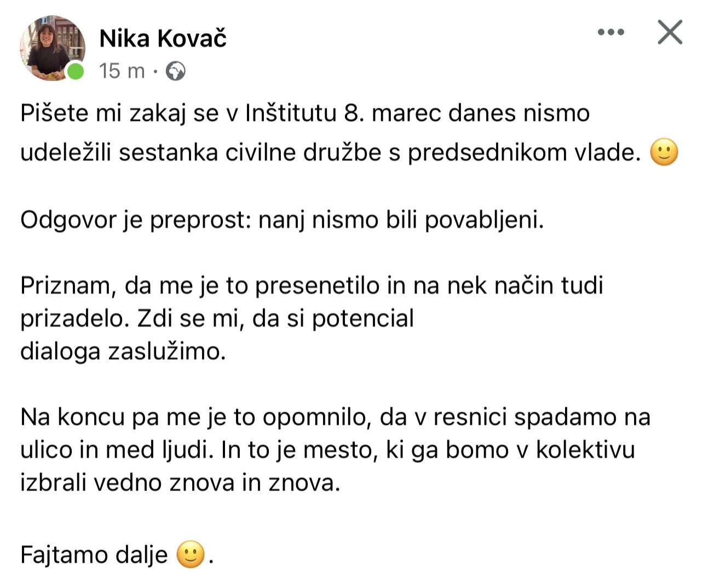Click the line 'izbrali vedno znova in znova.'
This screenshot has height=572, width=703.
pyautogui.click(x=180, y=483)
